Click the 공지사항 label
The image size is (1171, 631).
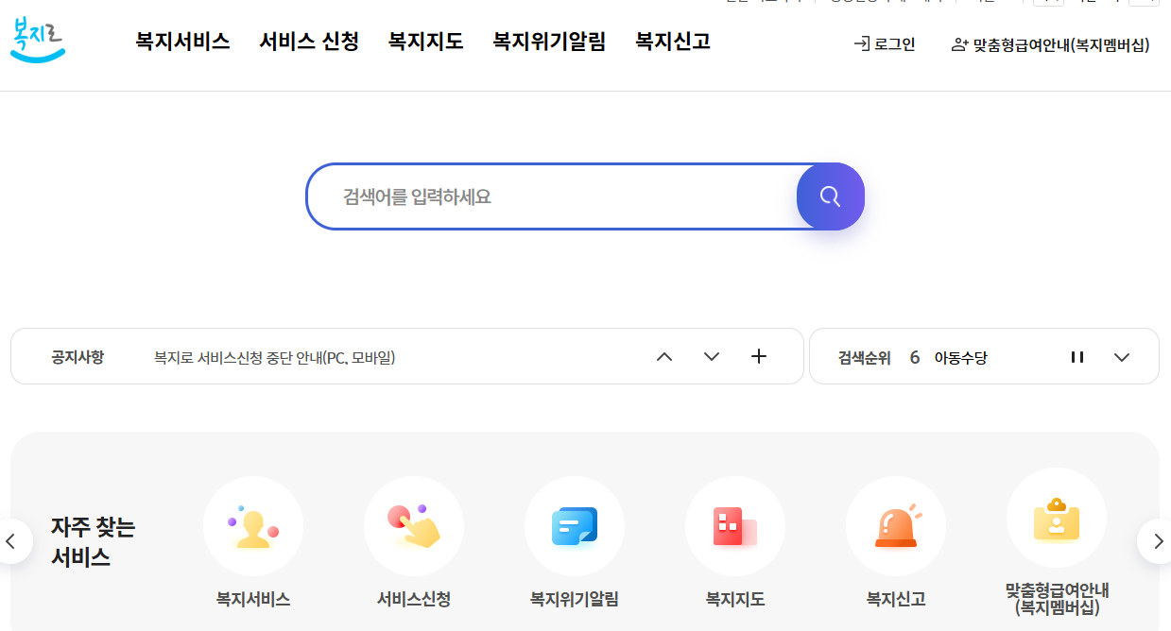[x=77, y=357]
